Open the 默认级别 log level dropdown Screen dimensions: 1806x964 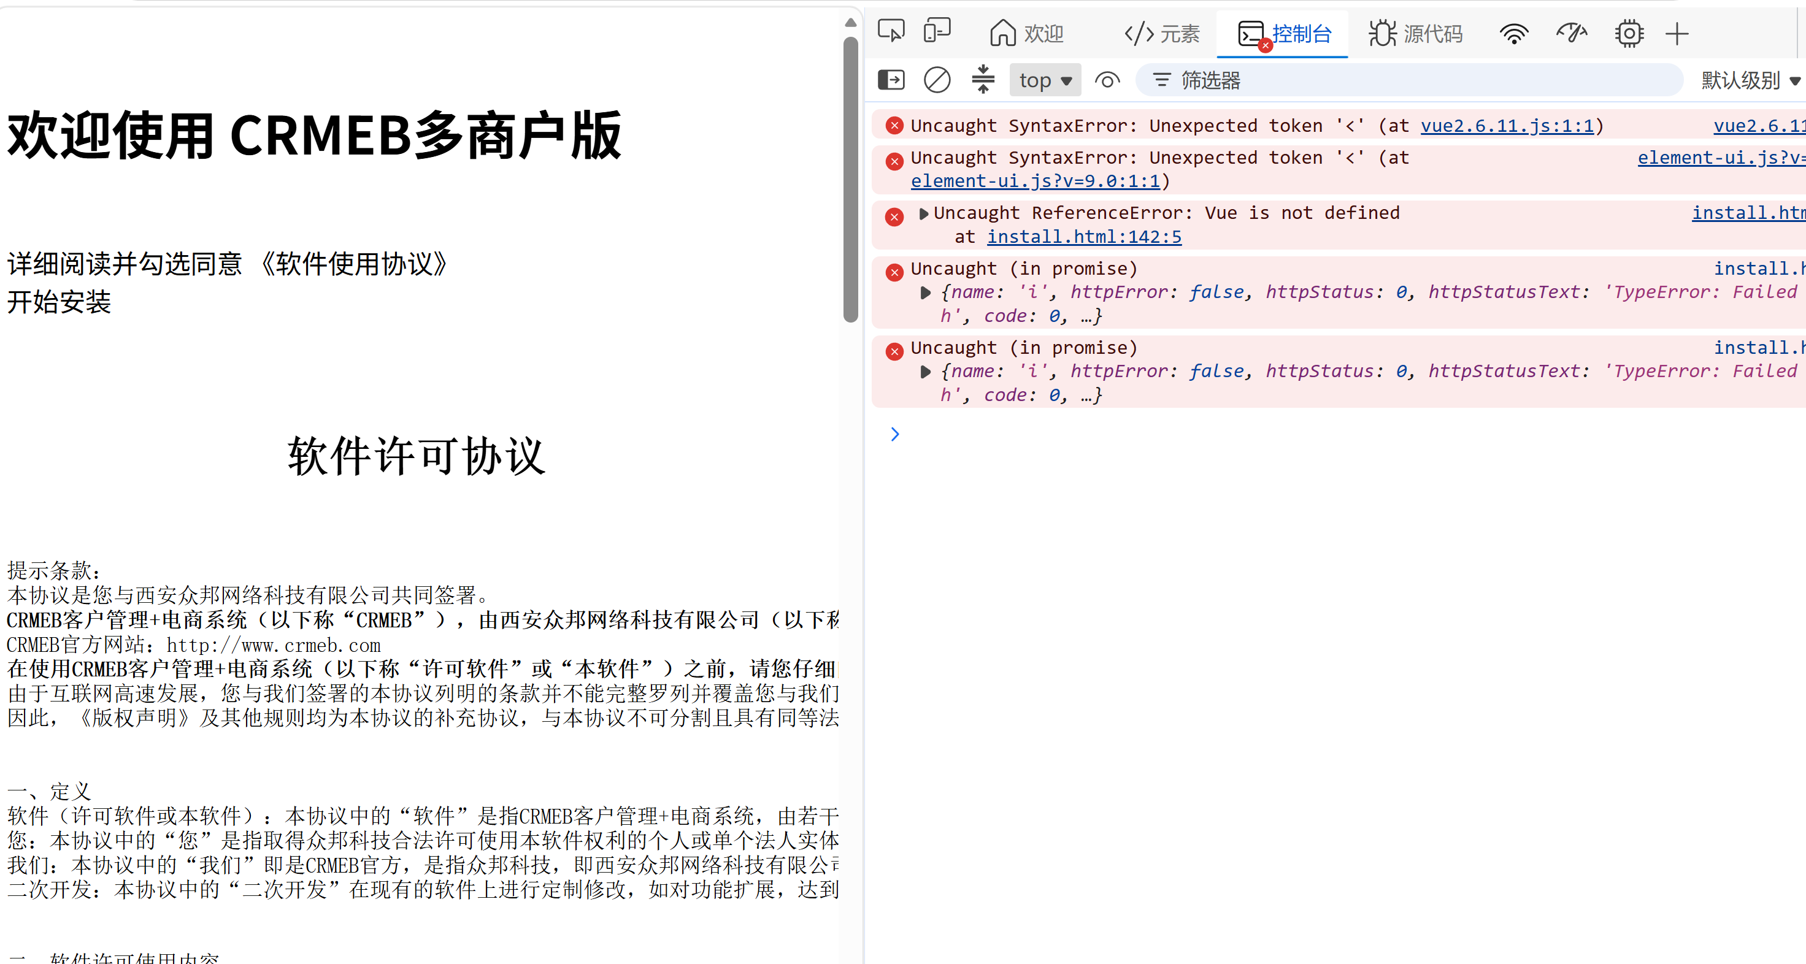1751,80
